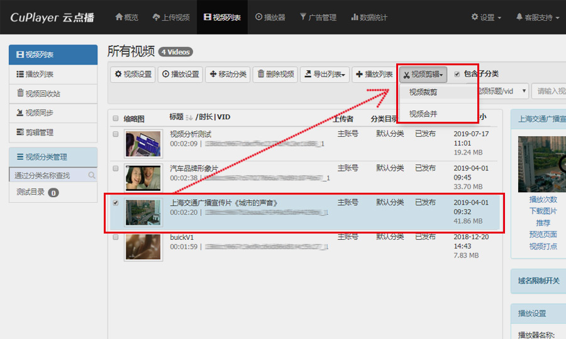Toggle the 包含子分类 checkbox

pyautogui.click(x=457, y=74)
